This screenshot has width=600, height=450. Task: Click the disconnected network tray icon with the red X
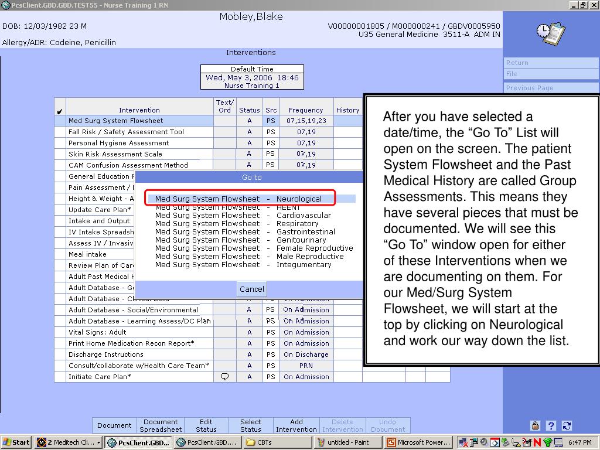click(x=463, y=442)
